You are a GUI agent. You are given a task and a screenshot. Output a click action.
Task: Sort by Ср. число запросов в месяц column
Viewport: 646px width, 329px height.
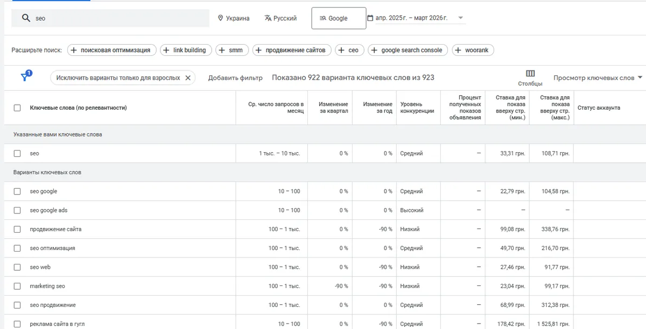(276, 108)
